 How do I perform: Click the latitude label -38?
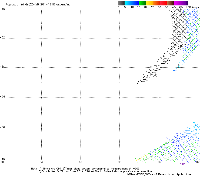(x=2, y=127)
